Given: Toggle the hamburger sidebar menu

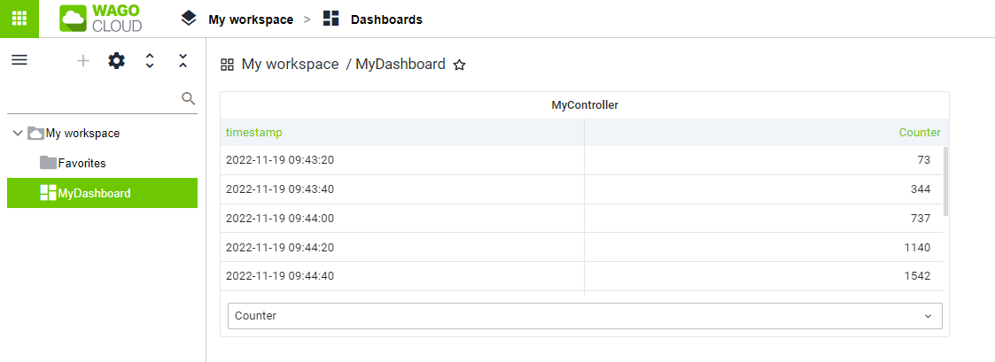Looking at the screenshot, I should pyautogui.click(x=19, y=60).
